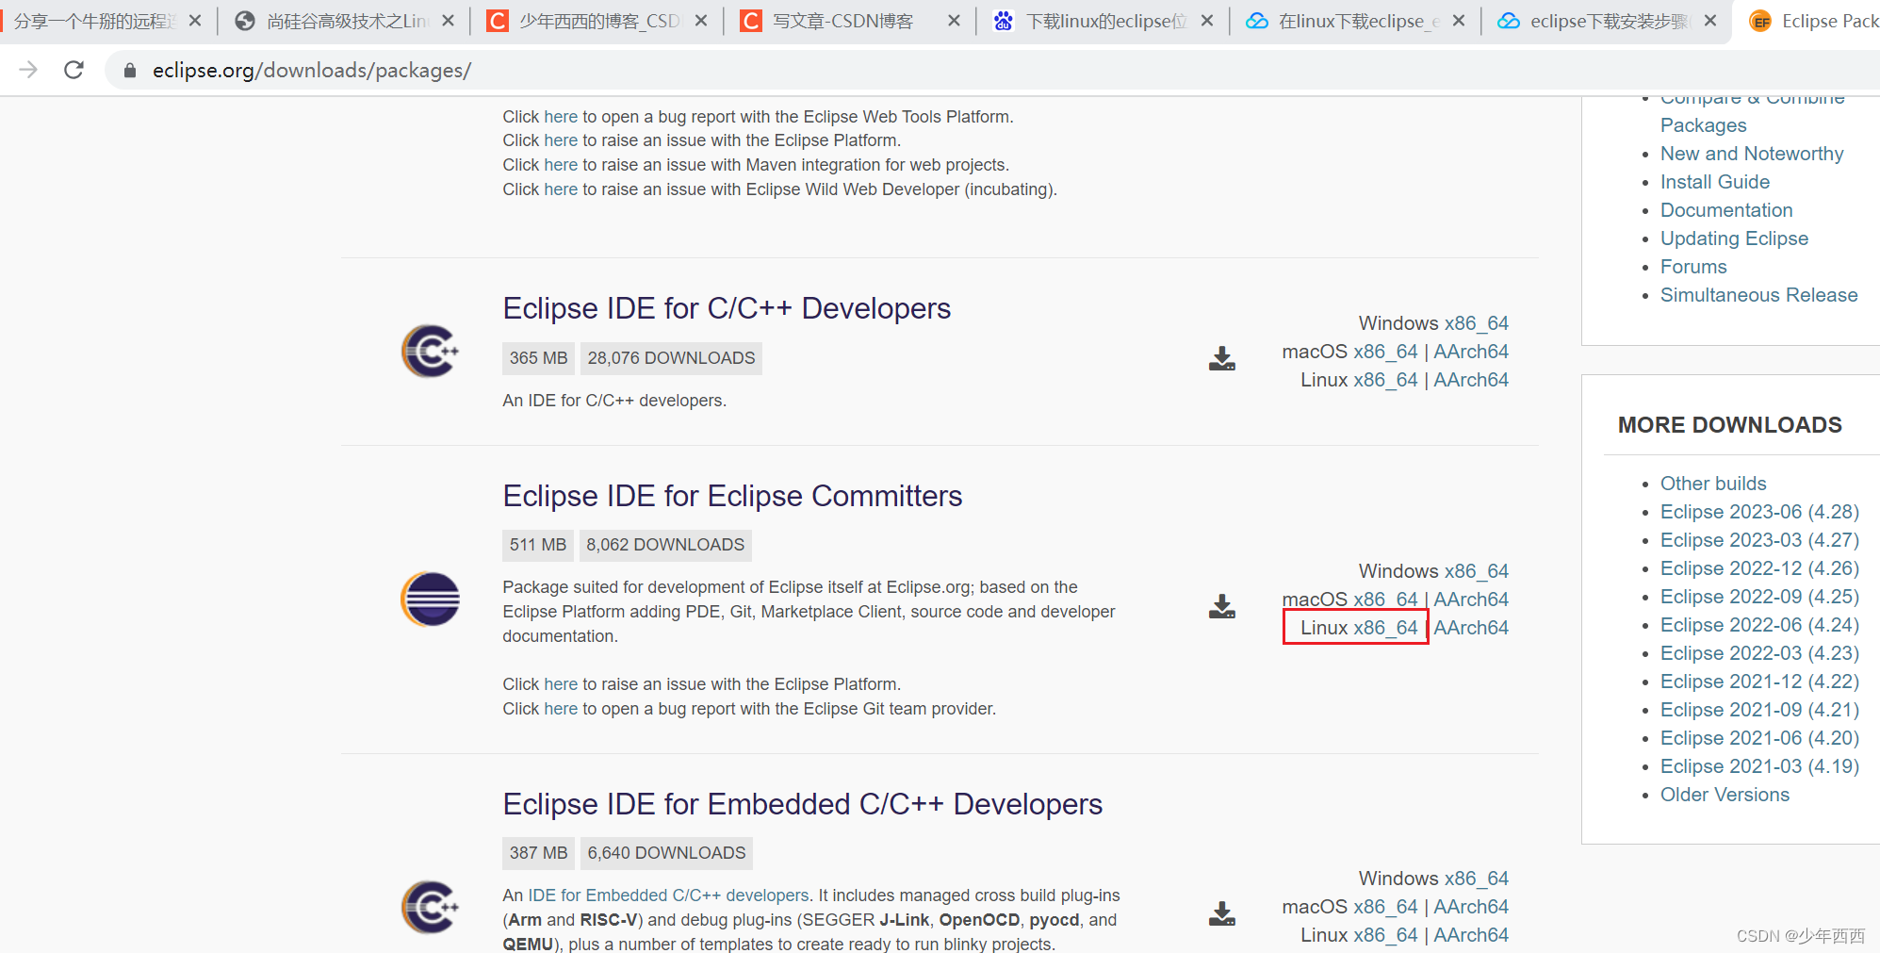
Task: Download Linux AArch64 for Eclipse Committers
Action: tap(1471, 628)
